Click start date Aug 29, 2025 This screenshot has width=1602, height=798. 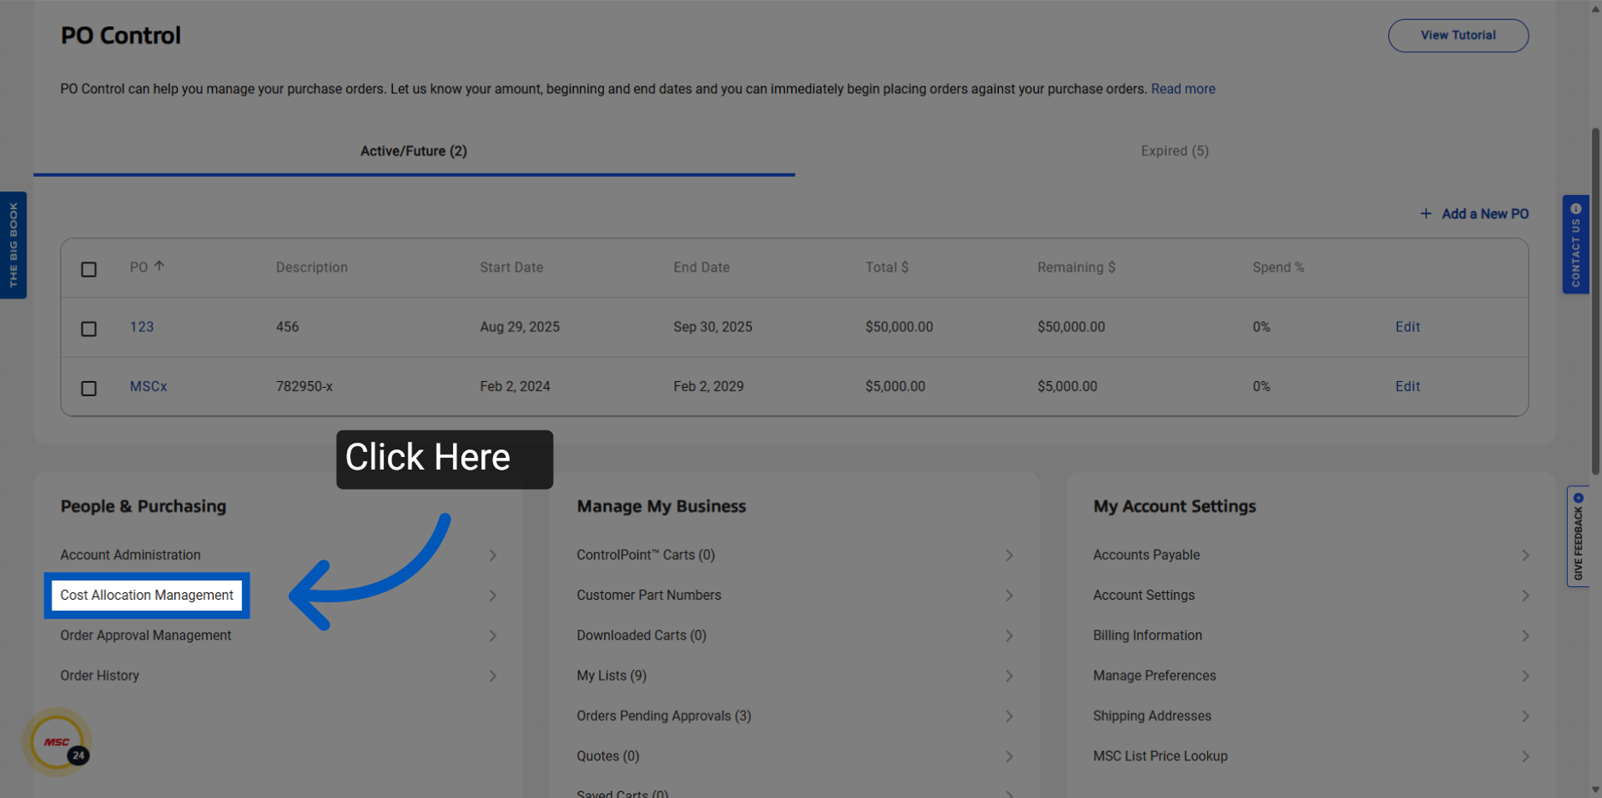click(519, 327)
